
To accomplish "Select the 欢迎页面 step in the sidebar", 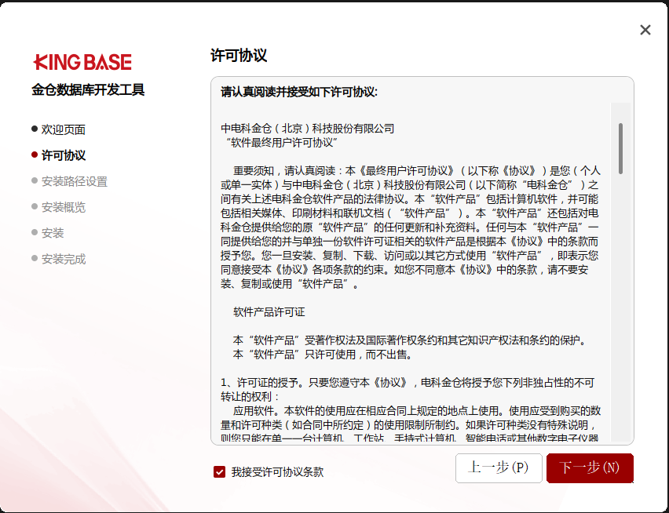I will (x=64, y=129).
